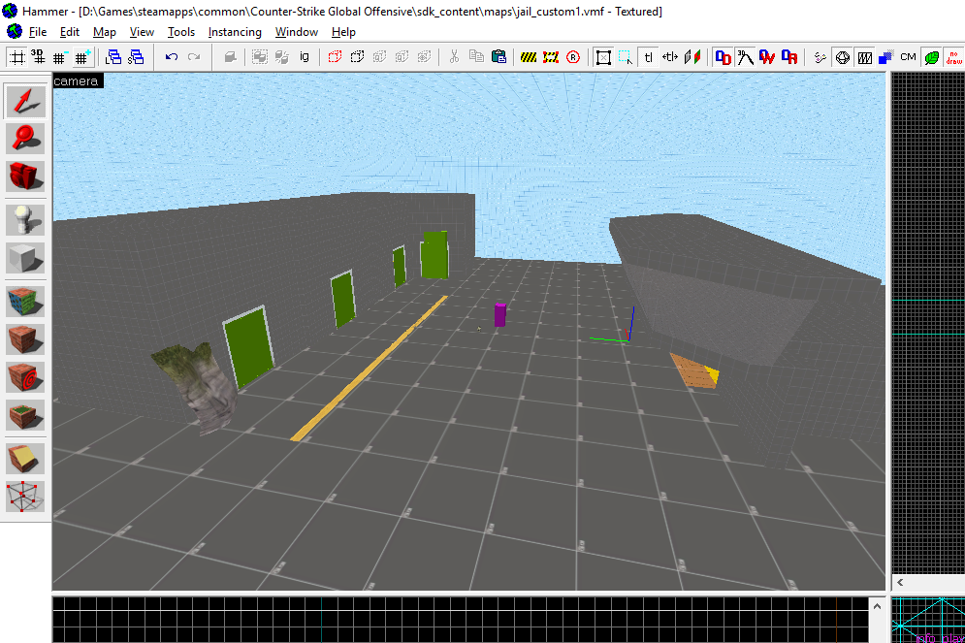Click the Radius culling R icon
965x643 pixels.
coord(573,57)
